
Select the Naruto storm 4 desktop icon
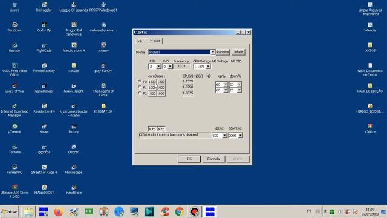point(74,47)
